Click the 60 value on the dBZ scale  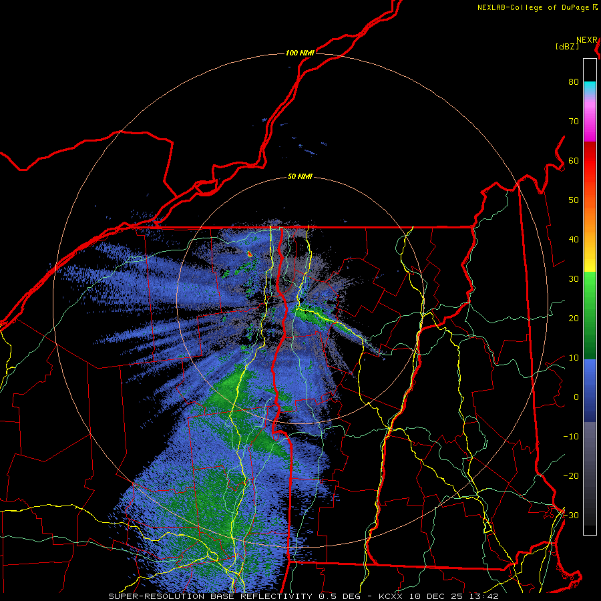(574, 161)
